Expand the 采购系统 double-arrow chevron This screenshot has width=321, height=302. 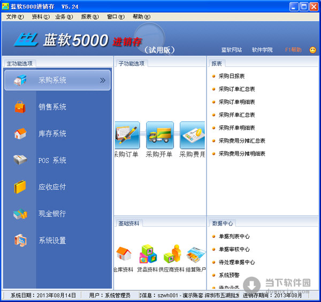click(x=103, y=81)
